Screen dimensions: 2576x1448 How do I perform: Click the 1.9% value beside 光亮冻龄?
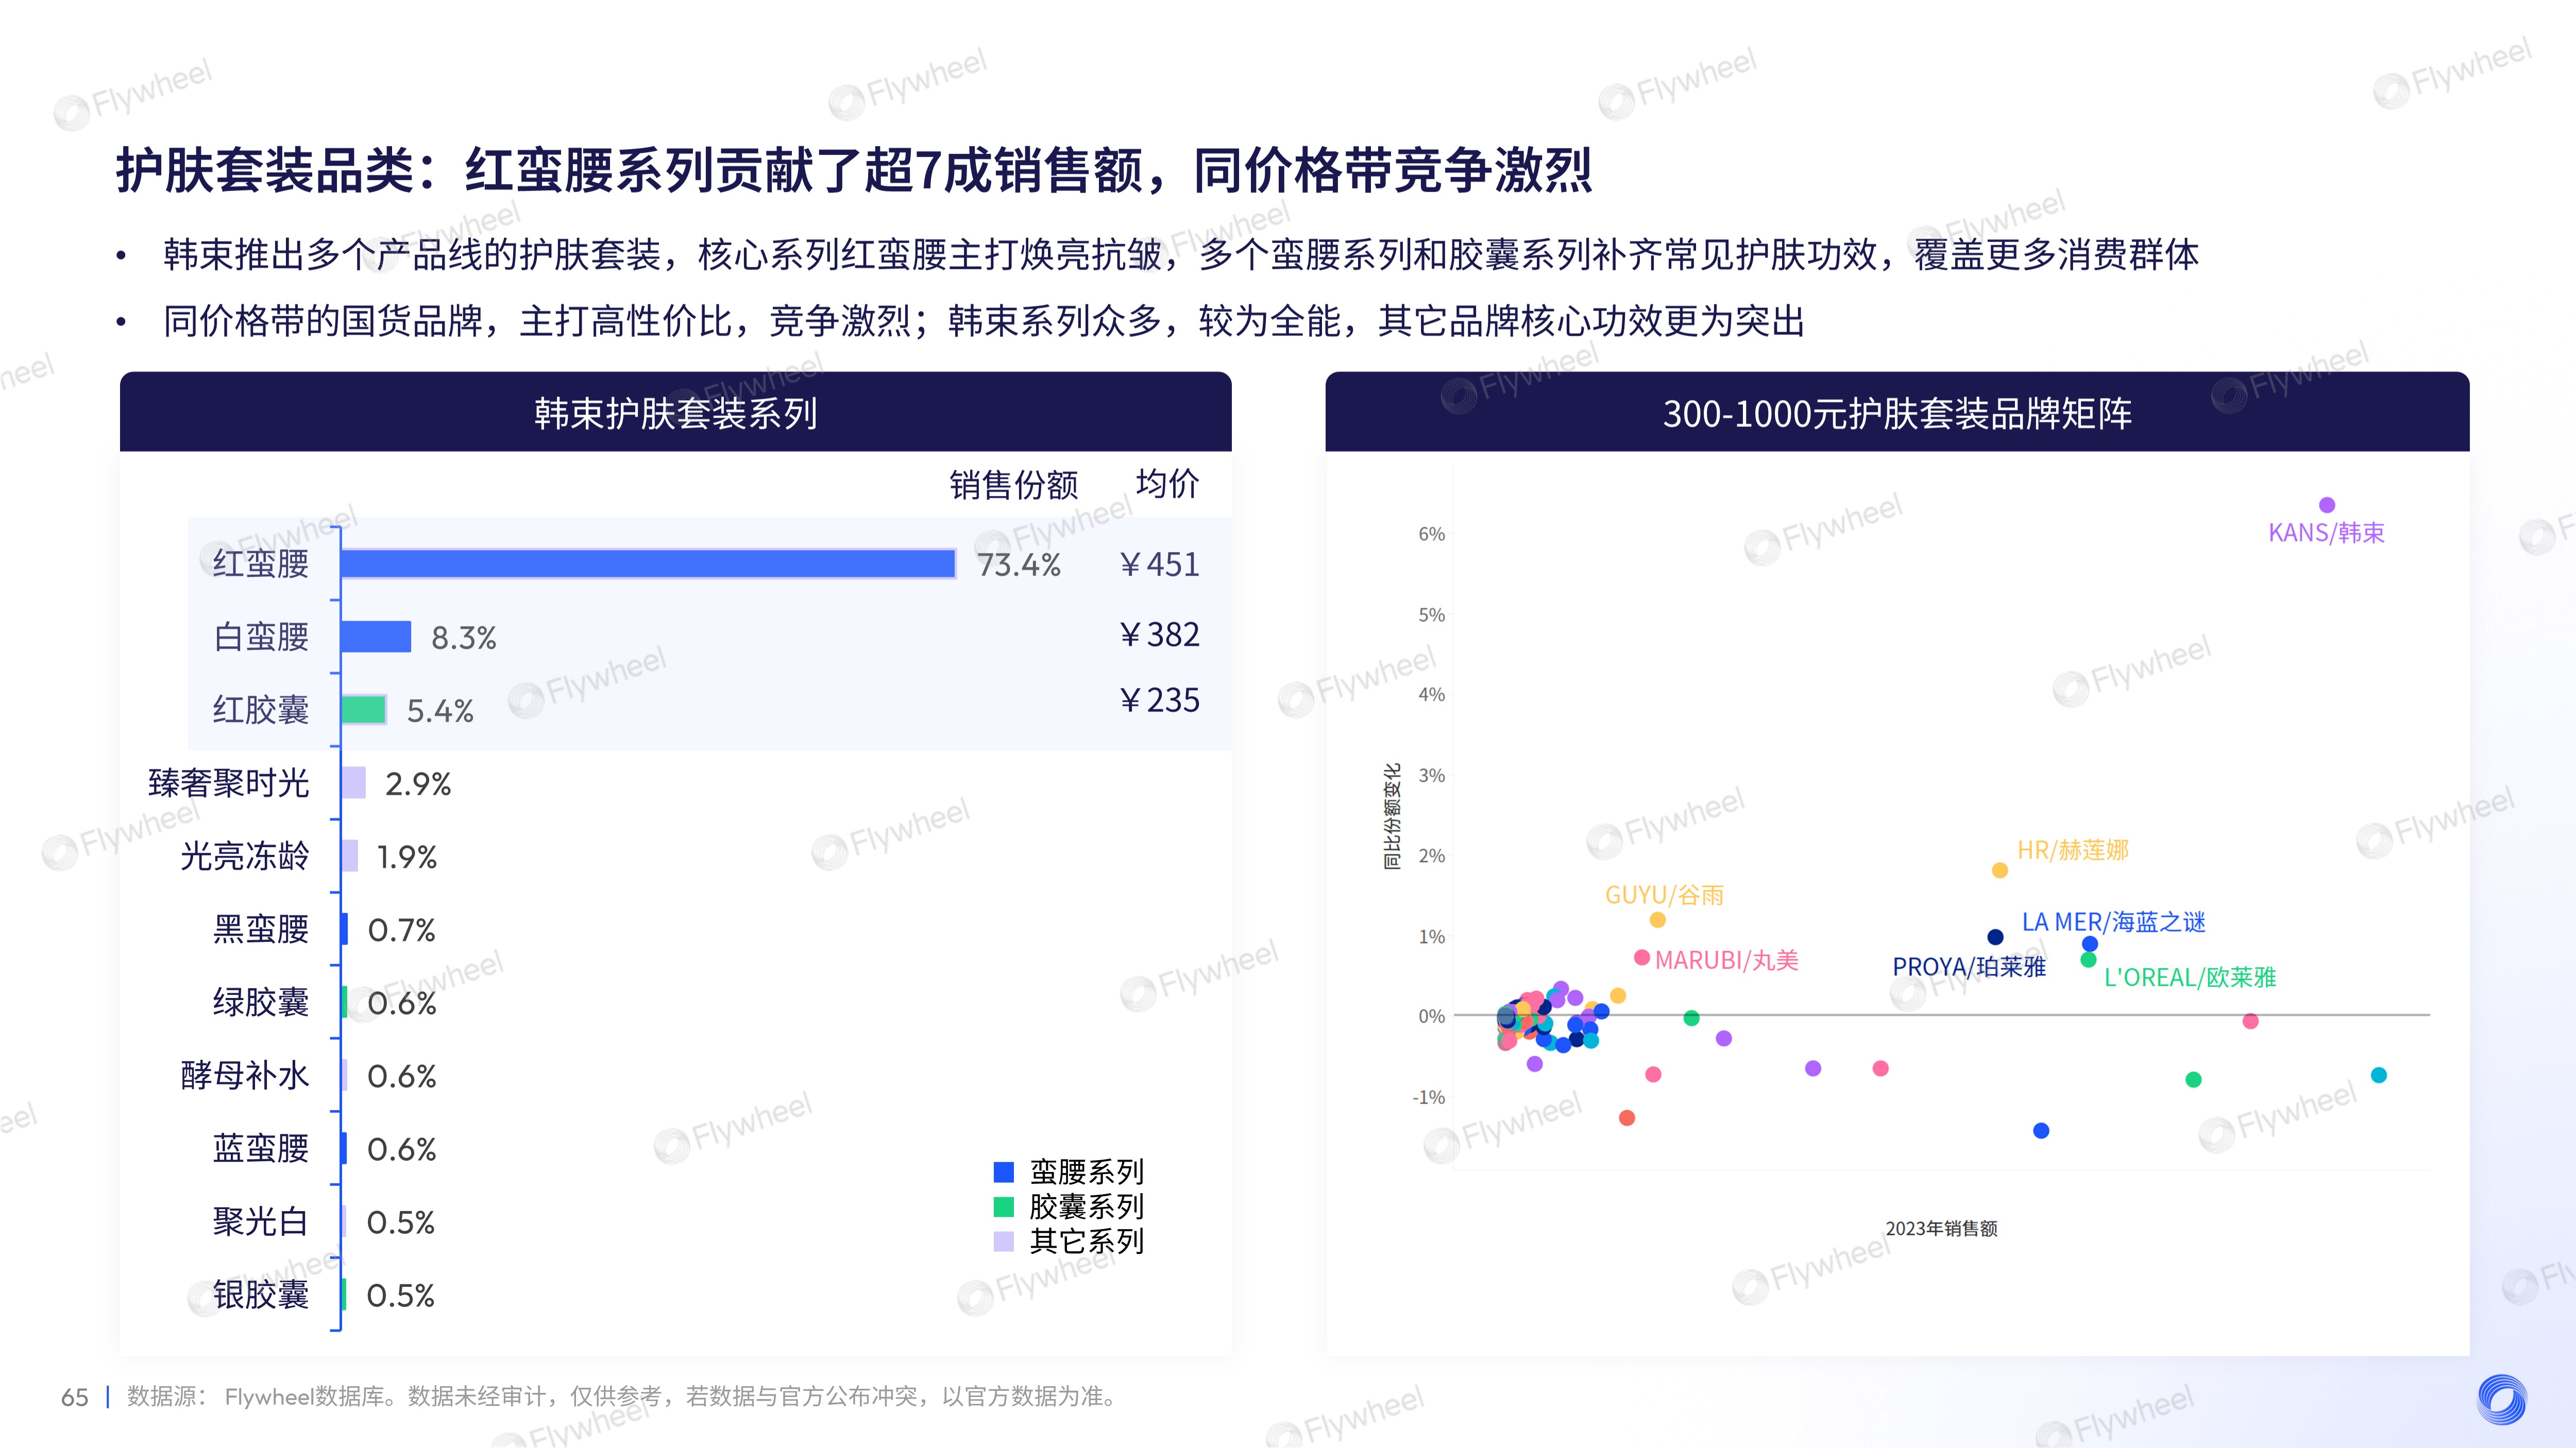click(407, 857)
